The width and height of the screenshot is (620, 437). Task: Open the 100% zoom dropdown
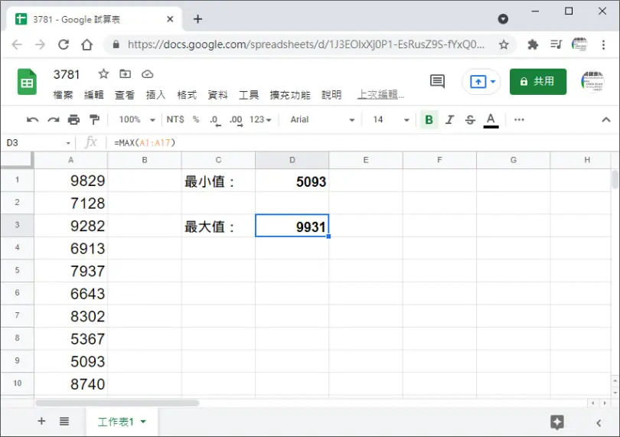pos(137,119)
